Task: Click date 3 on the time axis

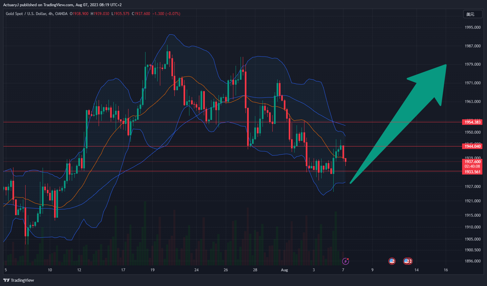Action: point(314,270)
